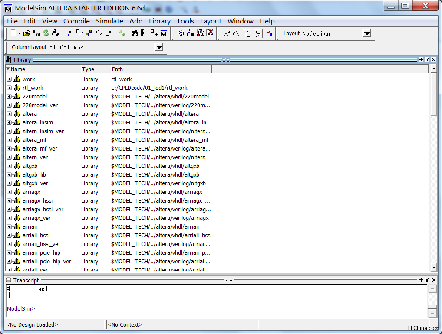Click the Compile icon in toolbar
Screen dimensions: 442x334
pos(181,33)
